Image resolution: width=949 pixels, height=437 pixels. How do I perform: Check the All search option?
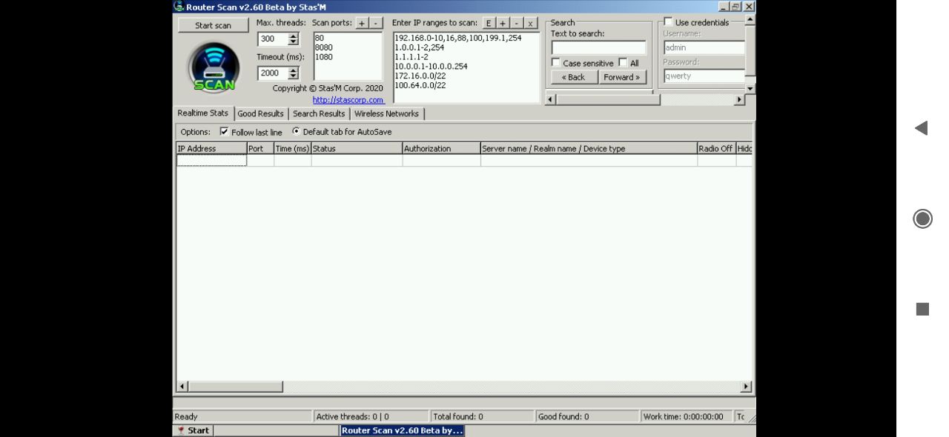(x=623, y=63)
